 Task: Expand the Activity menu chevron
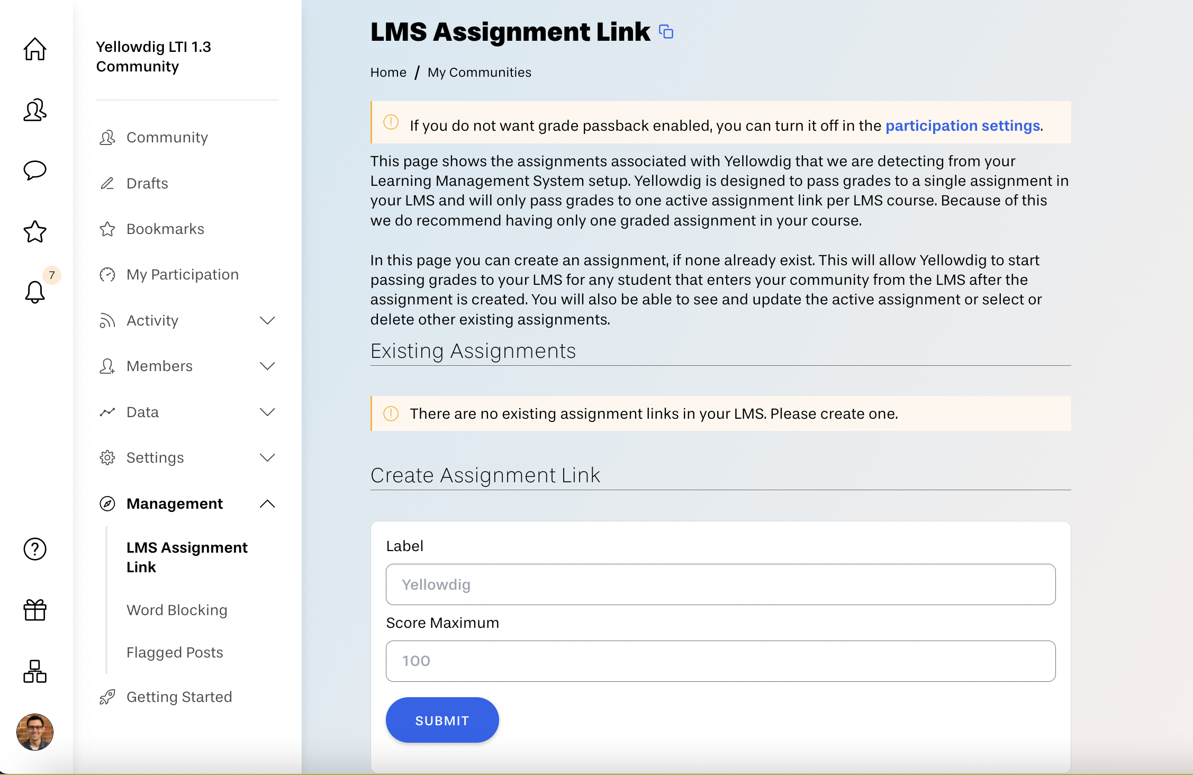(268, 320)
